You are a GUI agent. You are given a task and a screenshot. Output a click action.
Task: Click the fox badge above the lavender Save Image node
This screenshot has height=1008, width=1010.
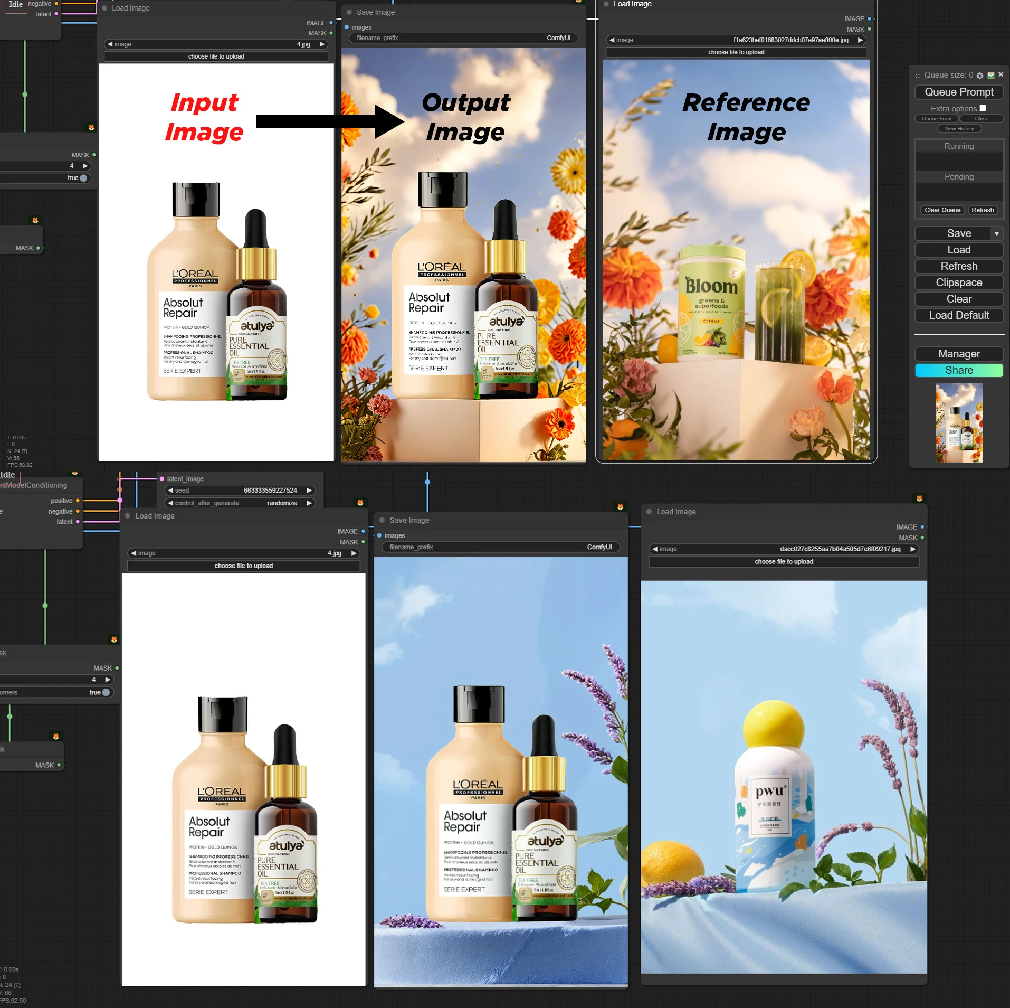click(x=620, y=506)
